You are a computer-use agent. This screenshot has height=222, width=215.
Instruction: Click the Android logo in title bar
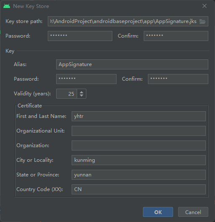[7, 6]
